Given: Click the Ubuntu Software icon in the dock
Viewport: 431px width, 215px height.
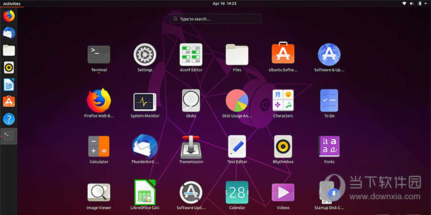Looking at the screenshot, I should (9, 102).
